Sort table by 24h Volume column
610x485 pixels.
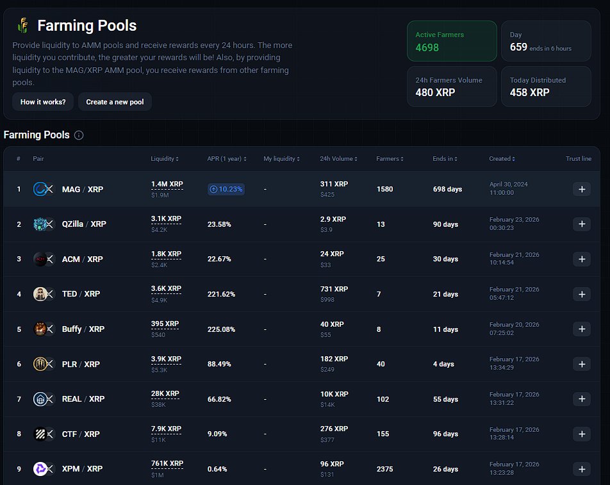coord(338,159)
